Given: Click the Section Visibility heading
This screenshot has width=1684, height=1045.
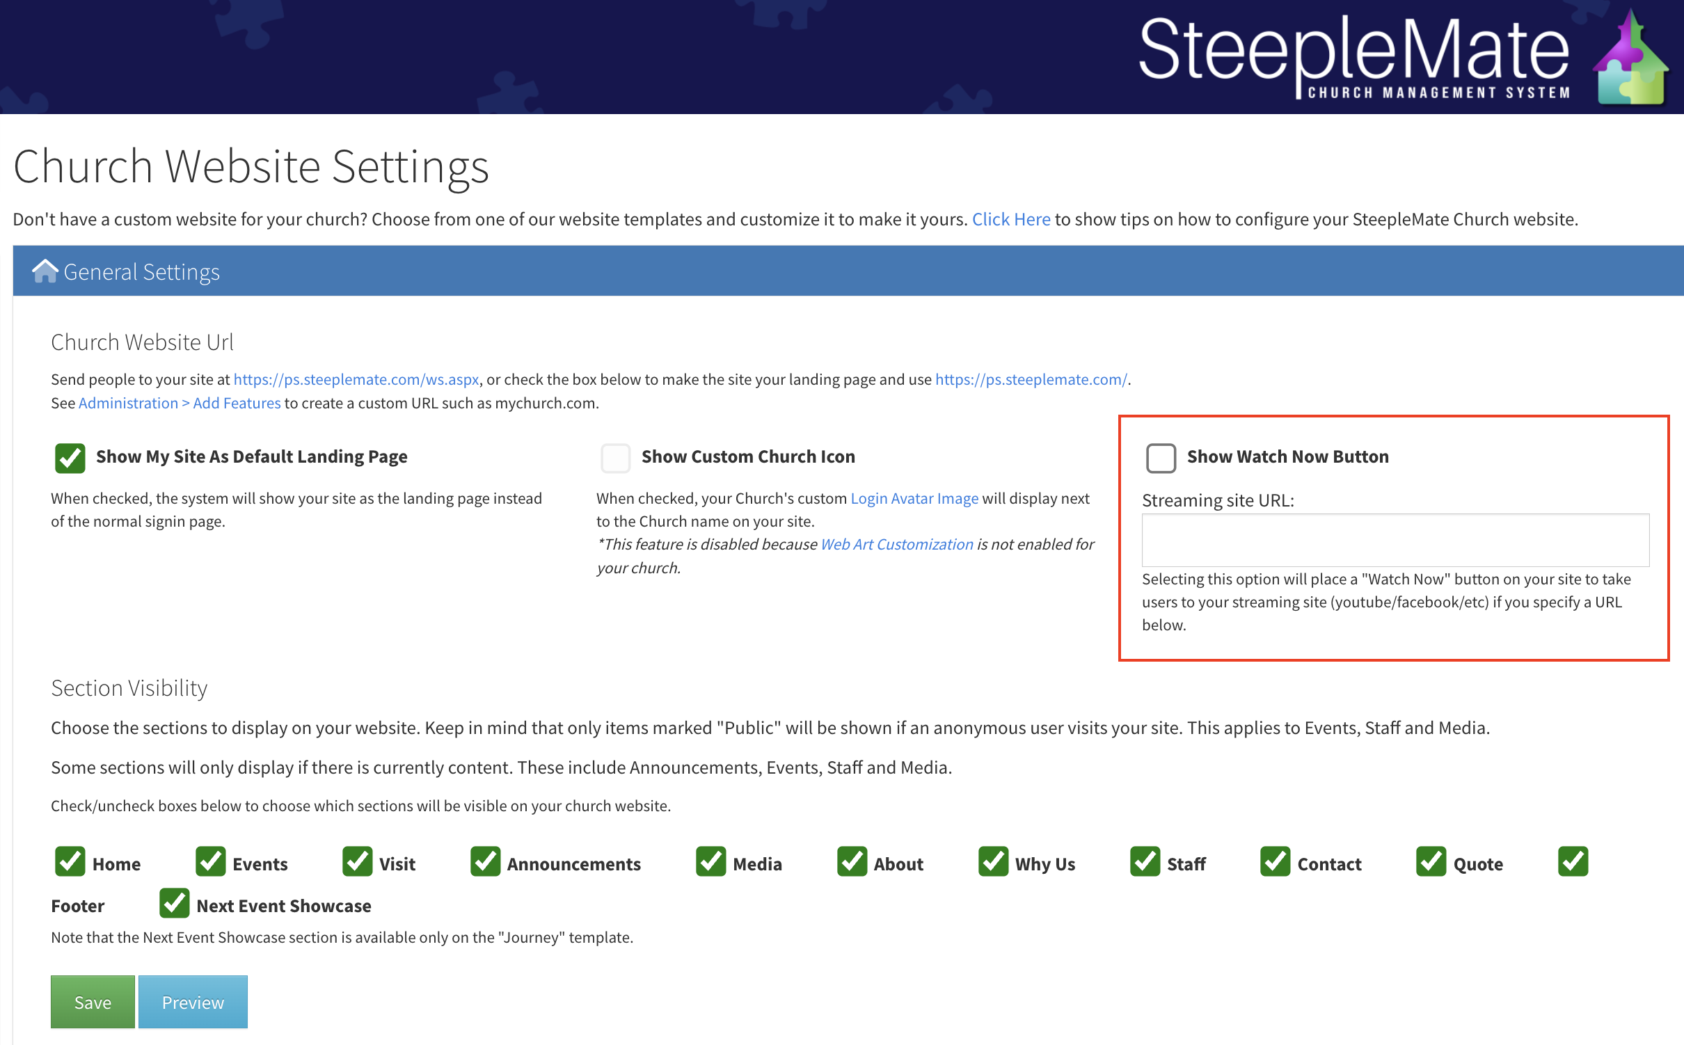Looking at the screenshot, I should click(x=129, y=688).
